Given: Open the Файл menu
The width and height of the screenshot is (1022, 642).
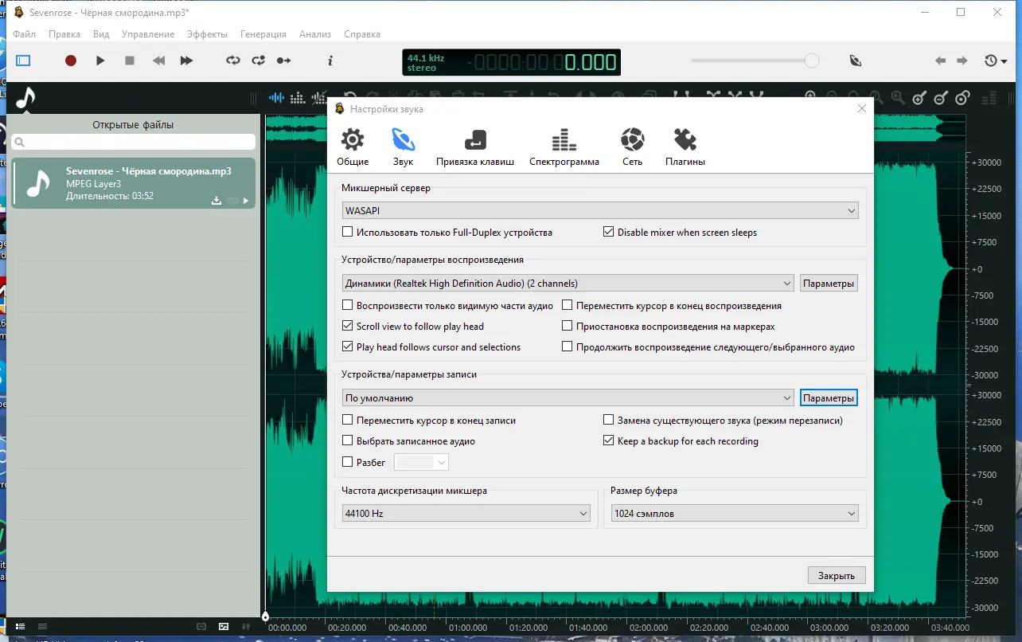Looking at the screenshot, I should tap(25, 34).
